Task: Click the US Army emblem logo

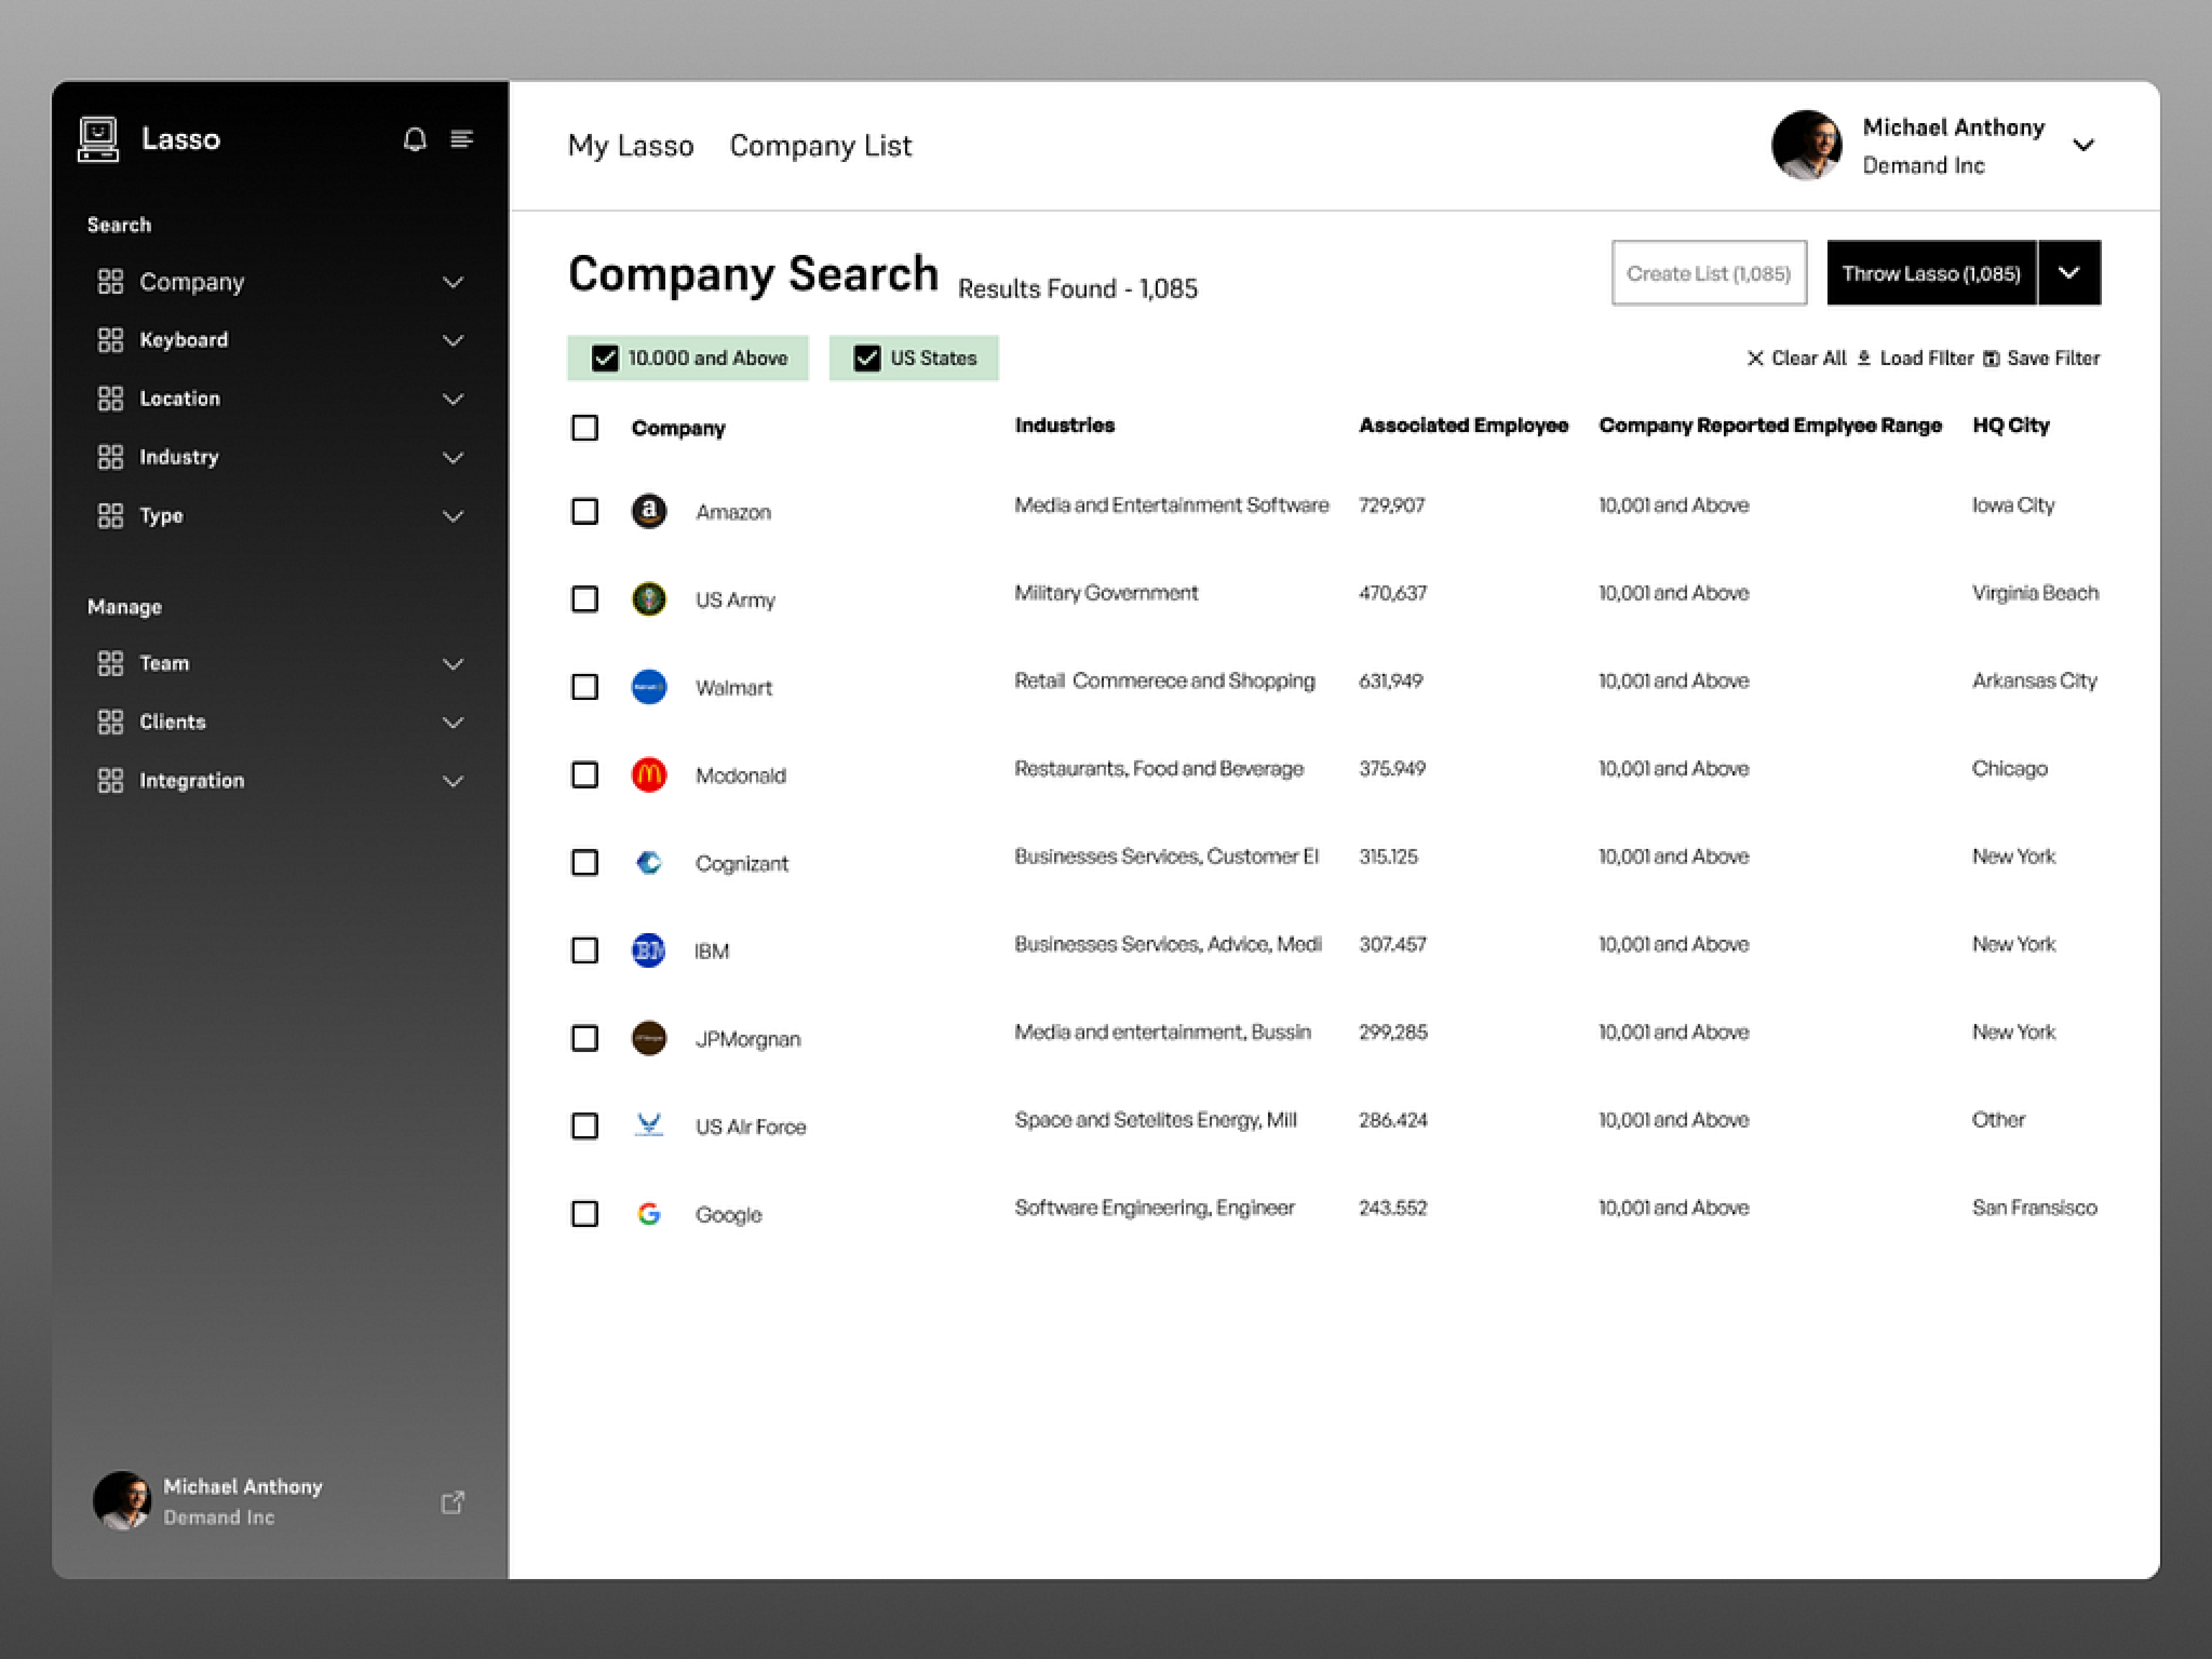Action: pyautogui.click(x=649, y=599)
